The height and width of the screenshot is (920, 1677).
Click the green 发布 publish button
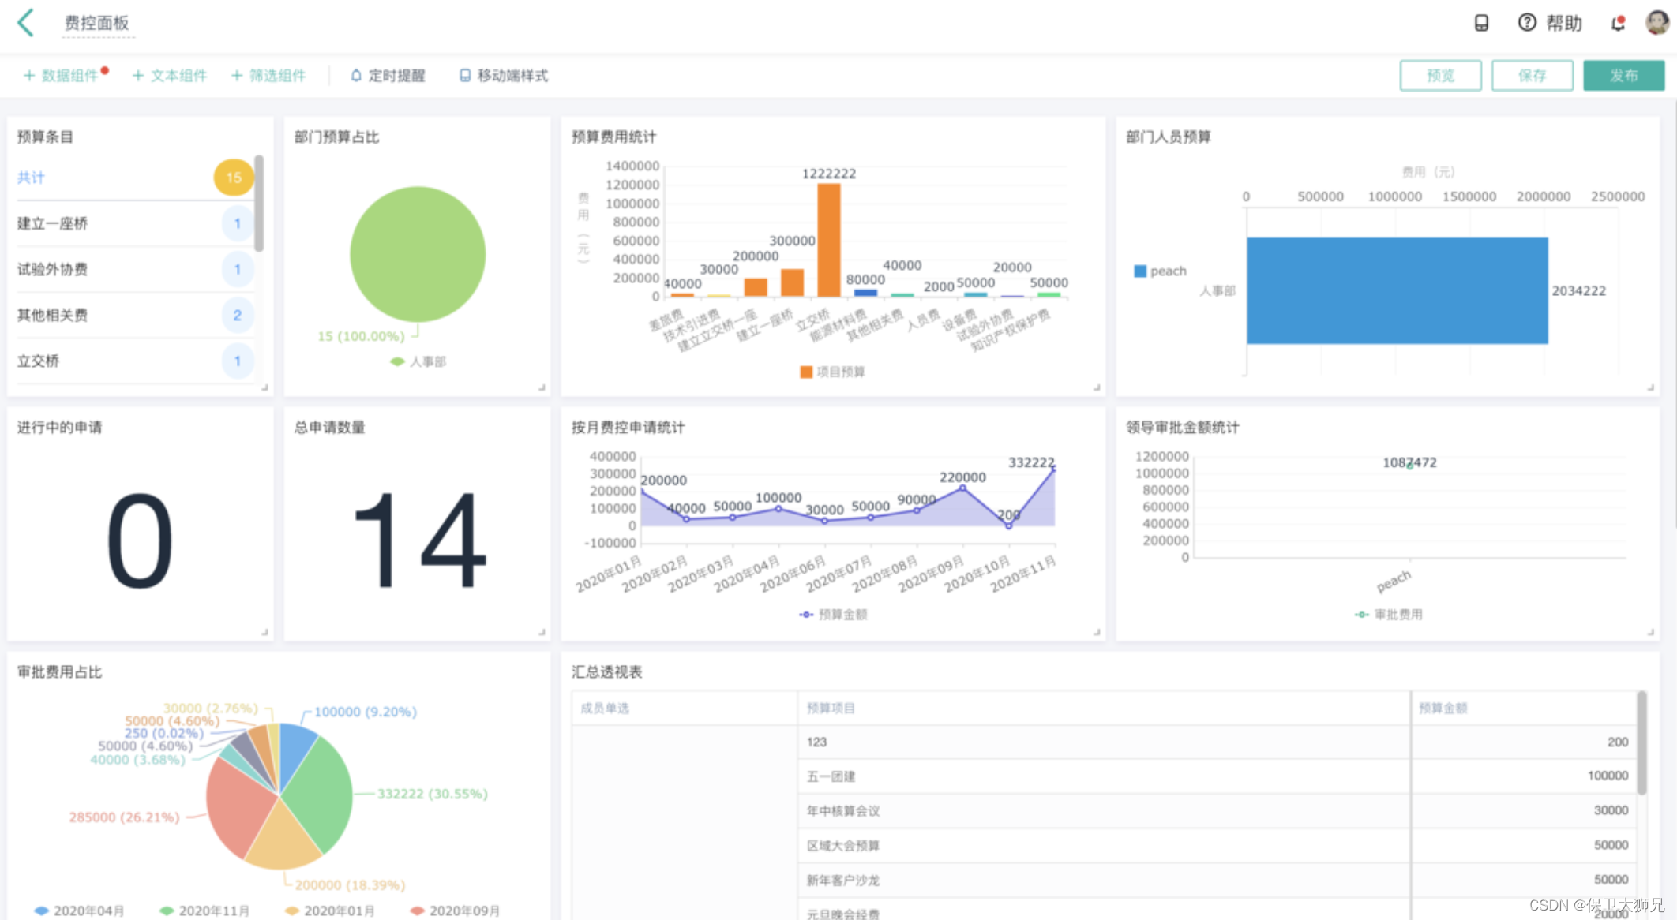pos(1623,76)
